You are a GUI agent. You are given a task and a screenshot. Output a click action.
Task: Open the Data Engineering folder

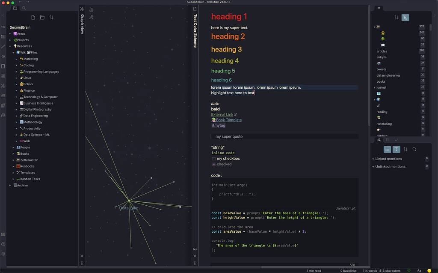(33, 116)
